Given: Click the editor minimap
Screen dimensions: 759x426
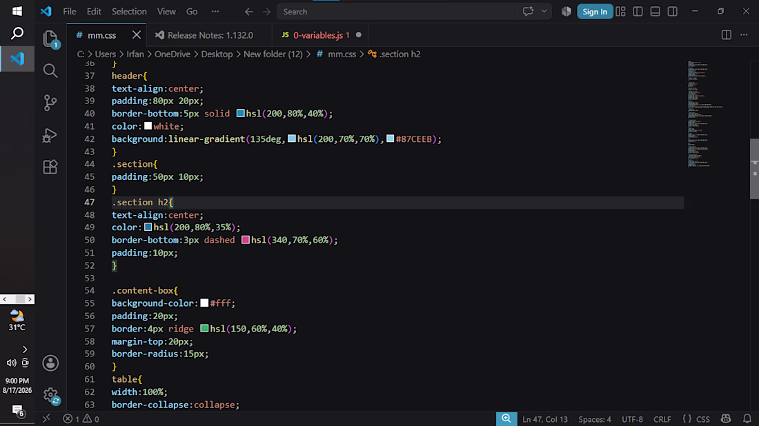Looking at the screenshot, I should tap(705, 114).
